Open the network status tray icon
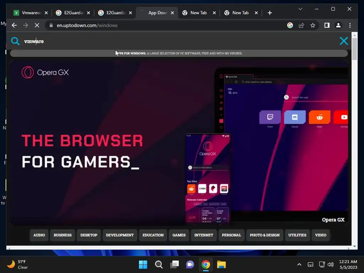The height and width of the screenshot is (273, 364). pos(322,264)
